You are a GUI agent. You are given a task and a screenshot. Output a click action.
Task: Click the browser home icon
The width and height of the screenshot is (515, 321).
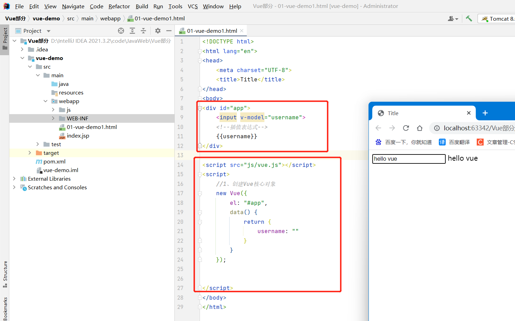pyautogui.click(x=420, y=128)
